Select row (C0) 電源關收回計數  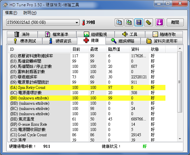point(87,130)
